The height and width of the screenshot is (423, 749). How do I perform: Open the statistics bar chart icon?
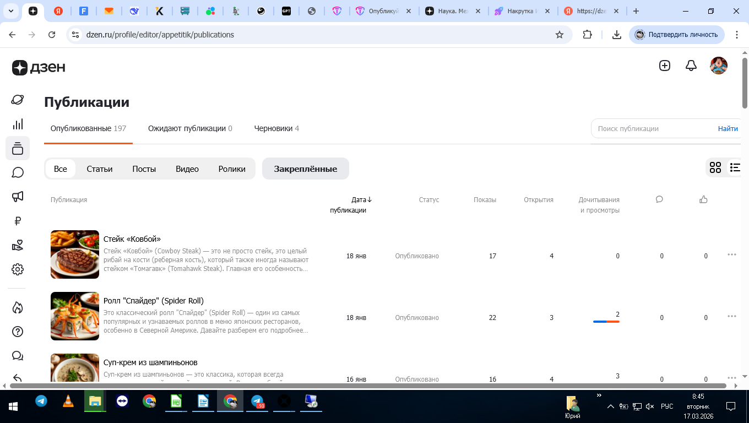click(x=18, y=124)
